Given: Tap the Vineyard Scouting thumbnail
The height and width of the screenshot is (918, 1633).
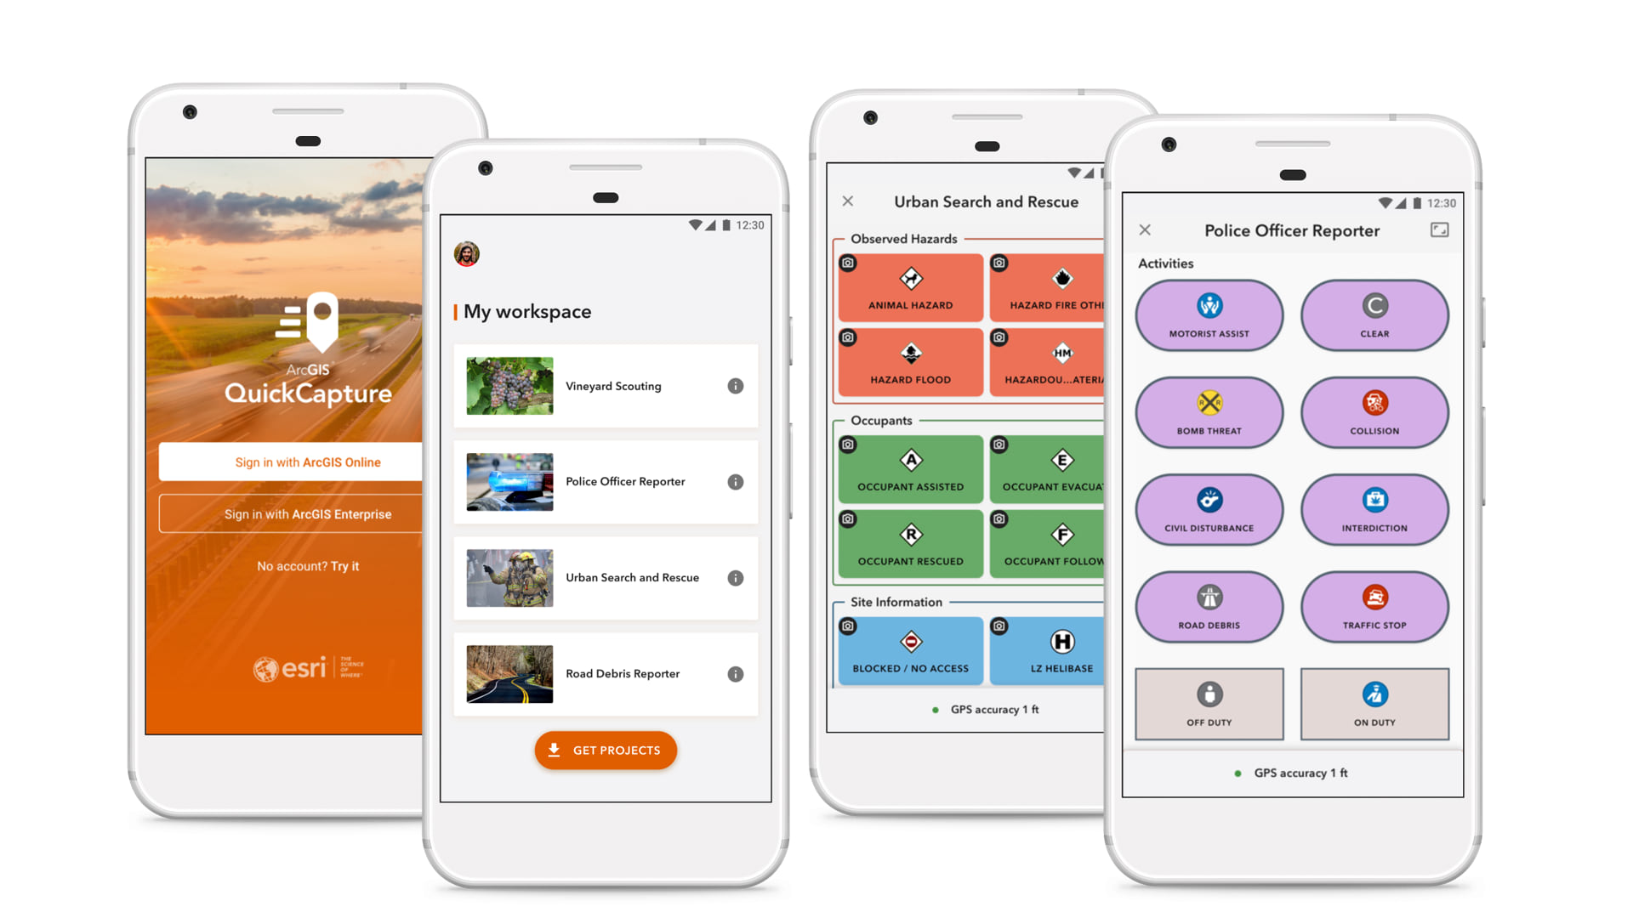Looking at the screenshot, I should pyautogui.click(x=507, y=388).
